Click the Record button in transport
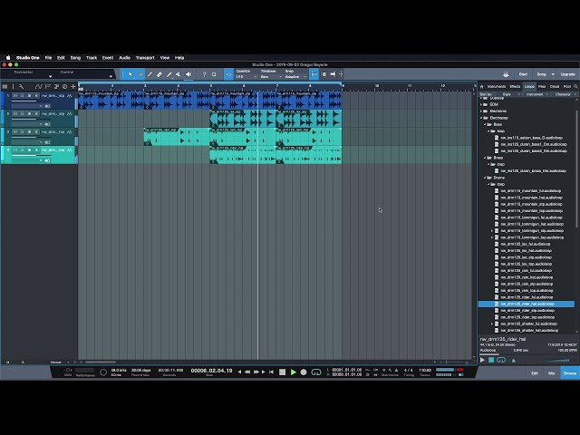The height and width of the screenshot is (435, 580). (304, 372)
